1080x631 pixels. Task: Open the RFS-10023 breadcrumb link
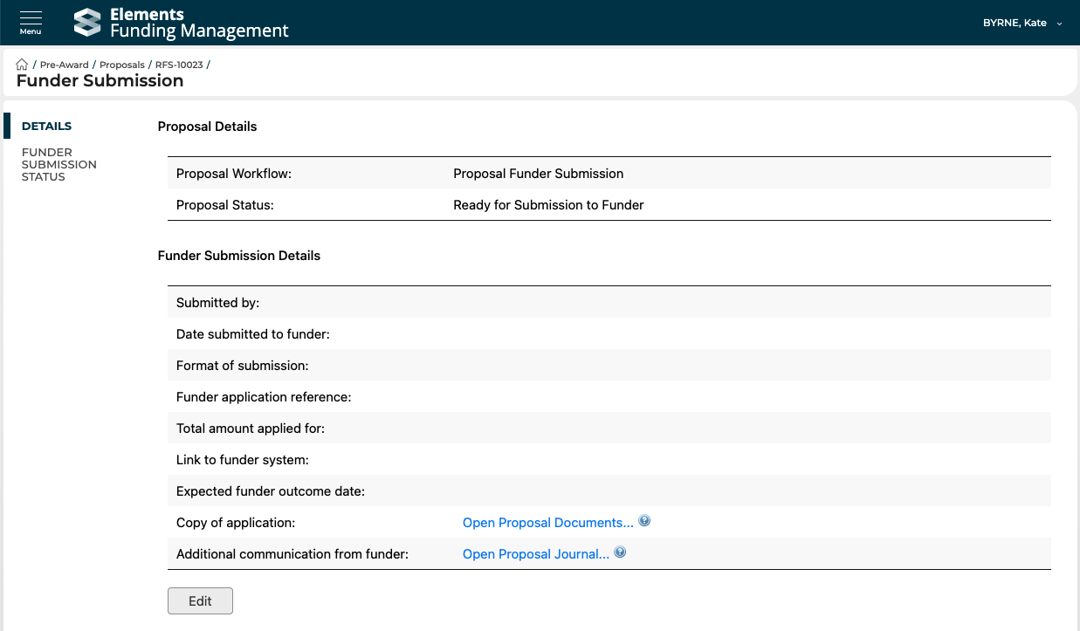pyautogui.click(x=179, y=65)
